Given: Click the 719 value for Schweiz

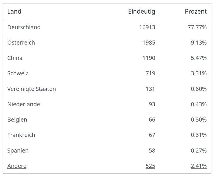Looking at the screenshot, I should coord(150,73).
